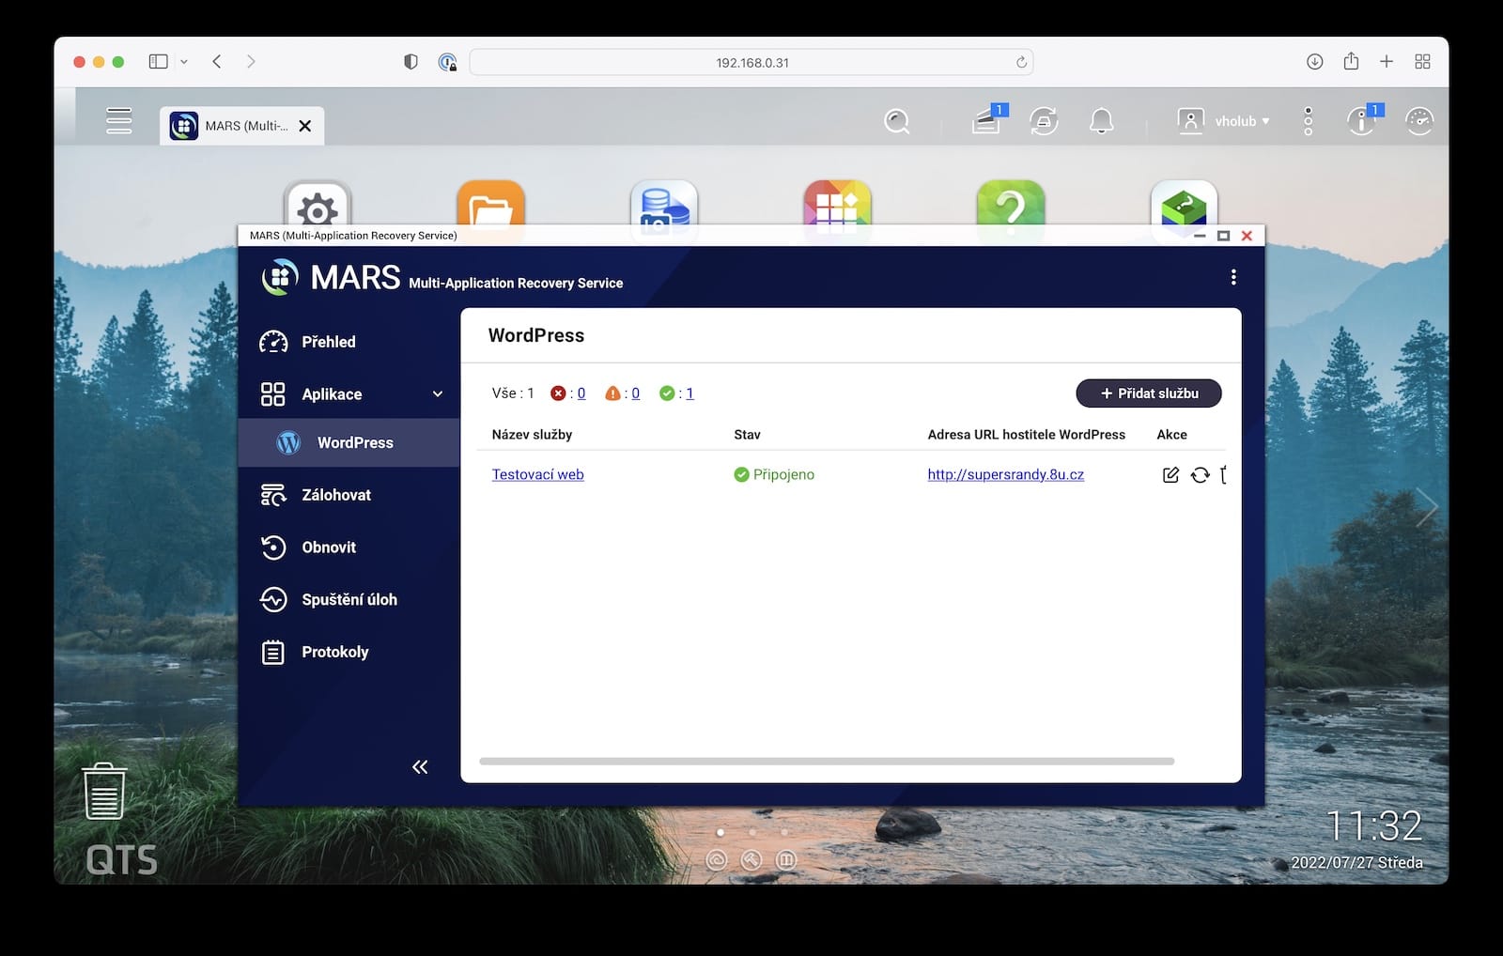
Task: Open background tasks icon in QTS toolbar
Action: [985, 121]
